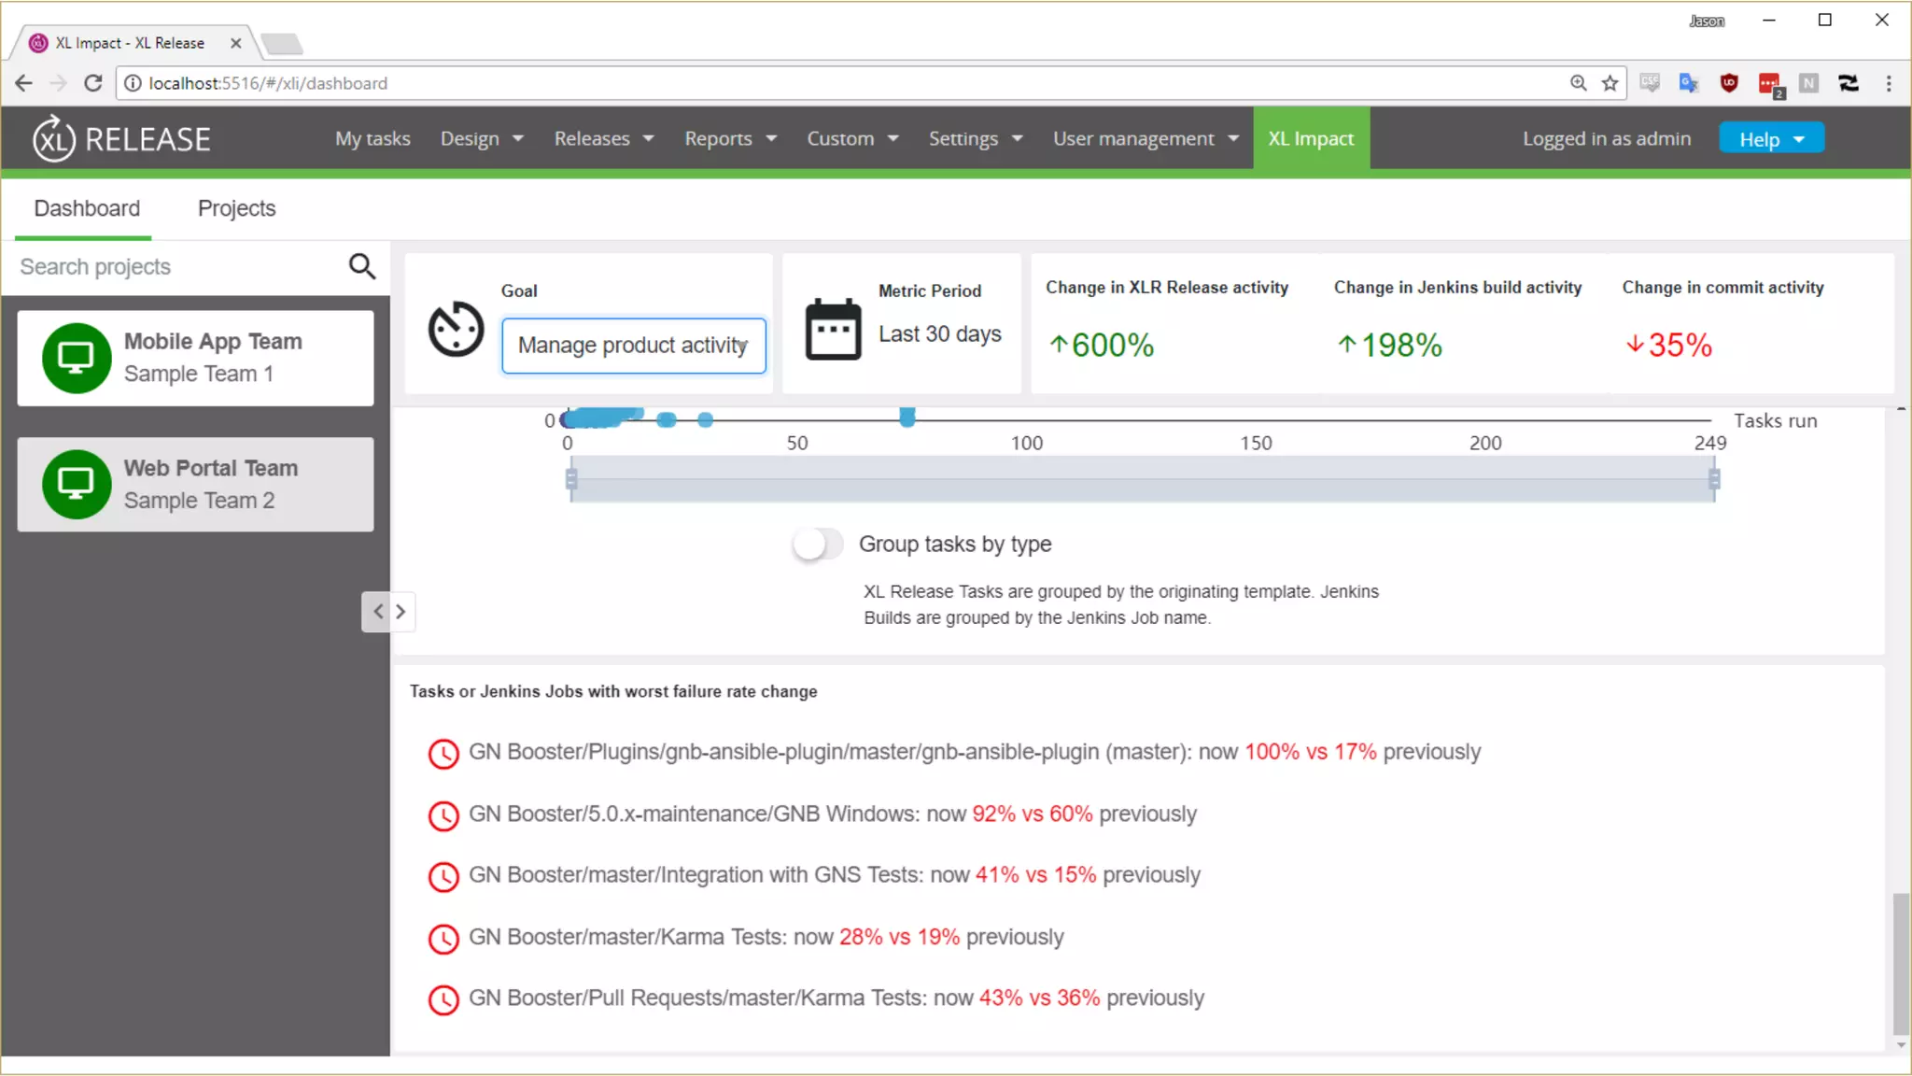Bookmark page with star icon
The height and width of the screenshot is (1076, 1912).
coord(1610,83)
